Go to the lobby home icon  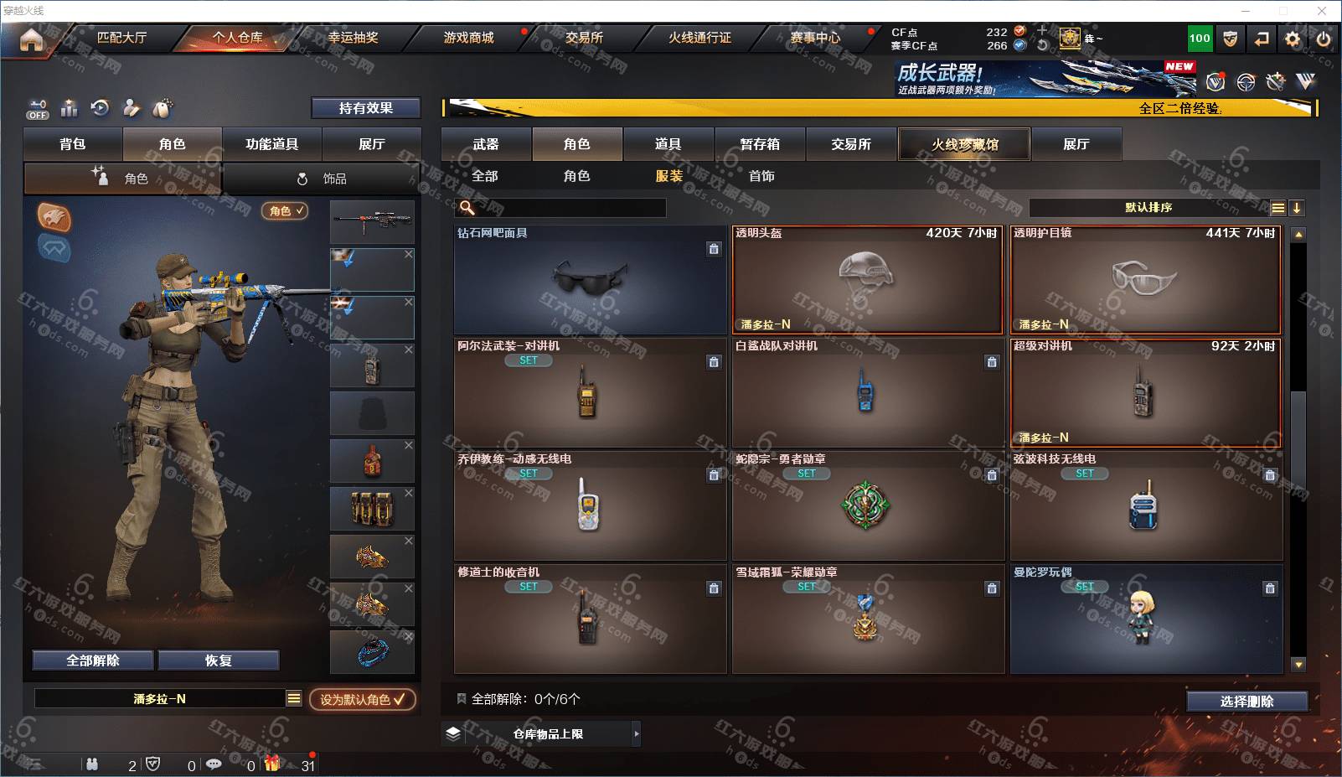[x=31, y=39]
